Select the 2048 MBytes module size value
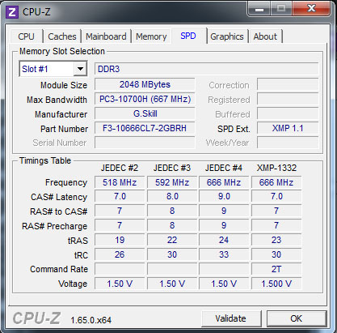Screen dimensions: 337x333 pos(145,84)
